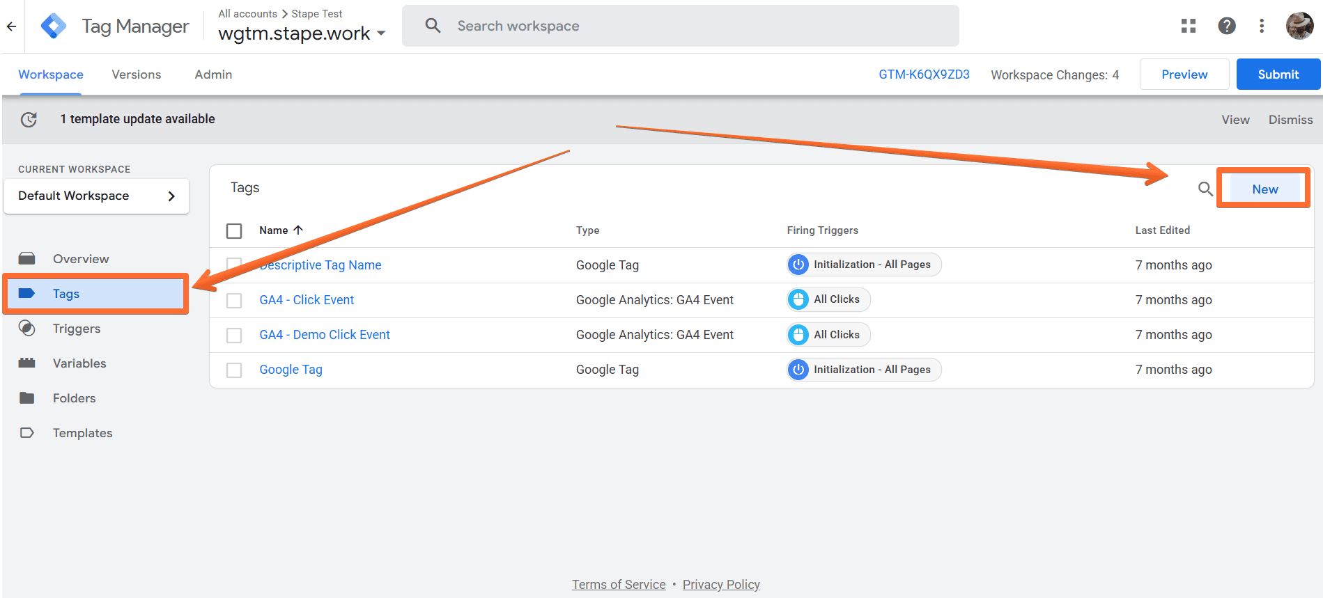Click the Variables icon in the sidebar
The width and height of the screenshot is (1323, 598).
(27, 363)
